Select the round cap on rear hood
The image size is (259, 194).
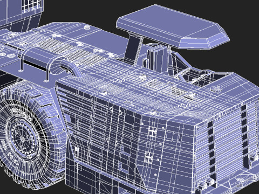tap(216, 89)
